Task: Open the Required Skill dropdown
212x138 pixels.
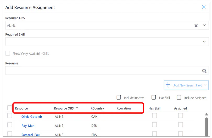Action: (x=204, y=42)
